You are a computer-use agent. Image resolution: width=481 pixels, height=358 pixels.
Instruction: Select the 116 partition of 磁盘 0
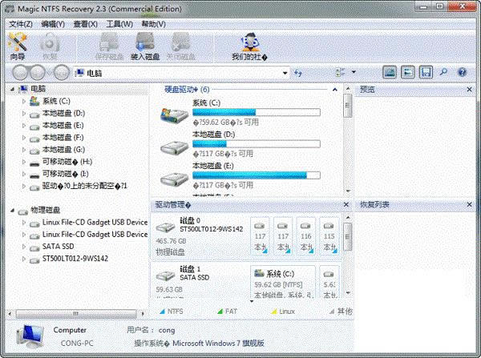pos(306,236)
